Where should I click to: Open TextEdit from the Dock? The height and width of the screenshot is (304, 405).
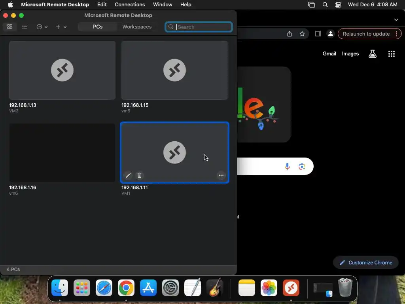tap(193, 287)
